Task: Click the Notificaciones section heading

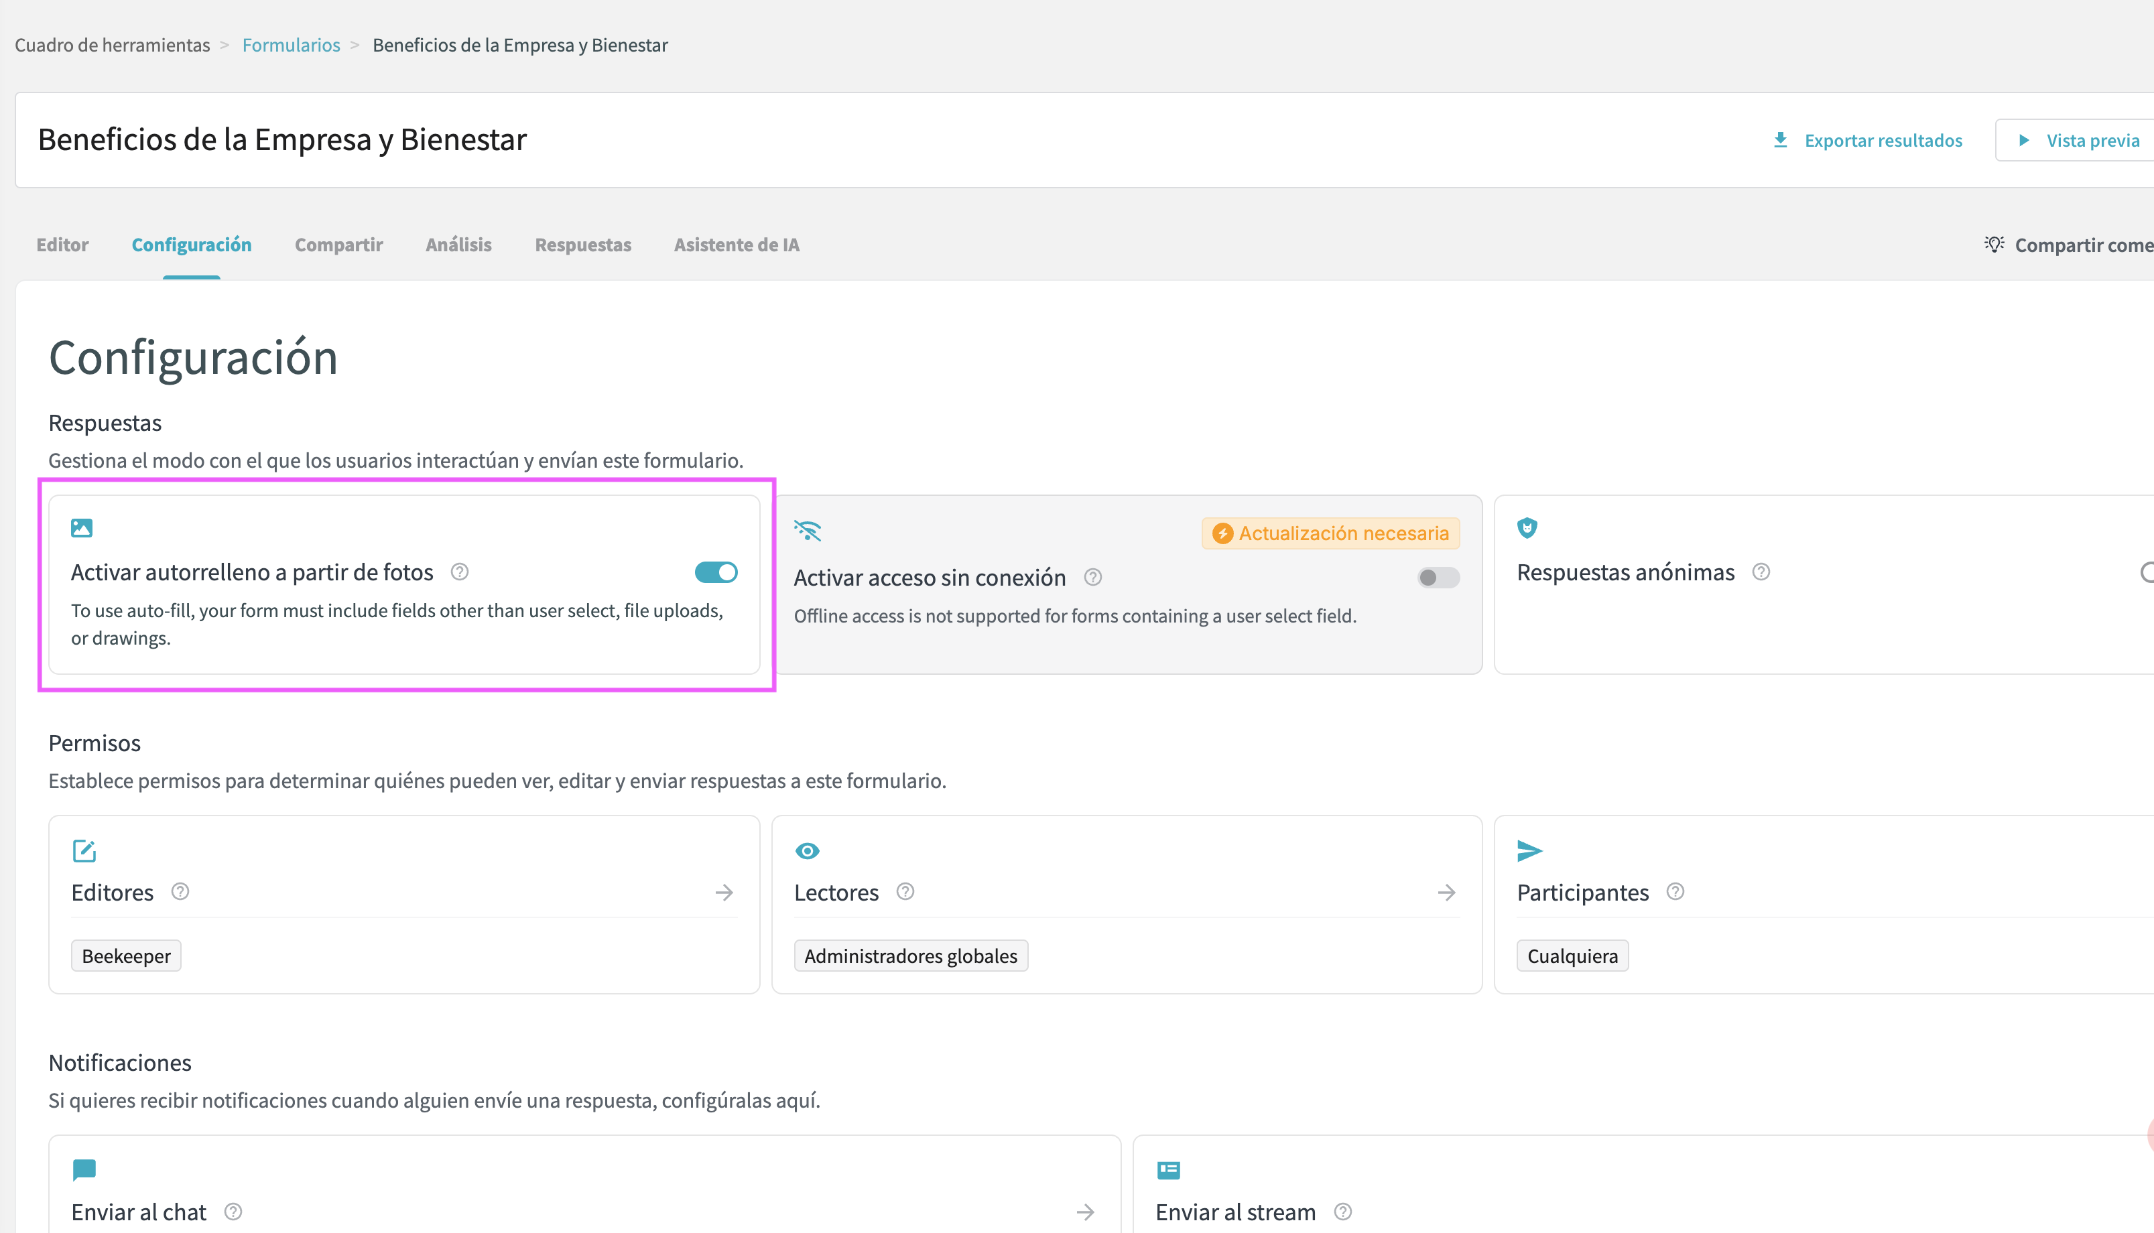Action: pos(119,1063)
